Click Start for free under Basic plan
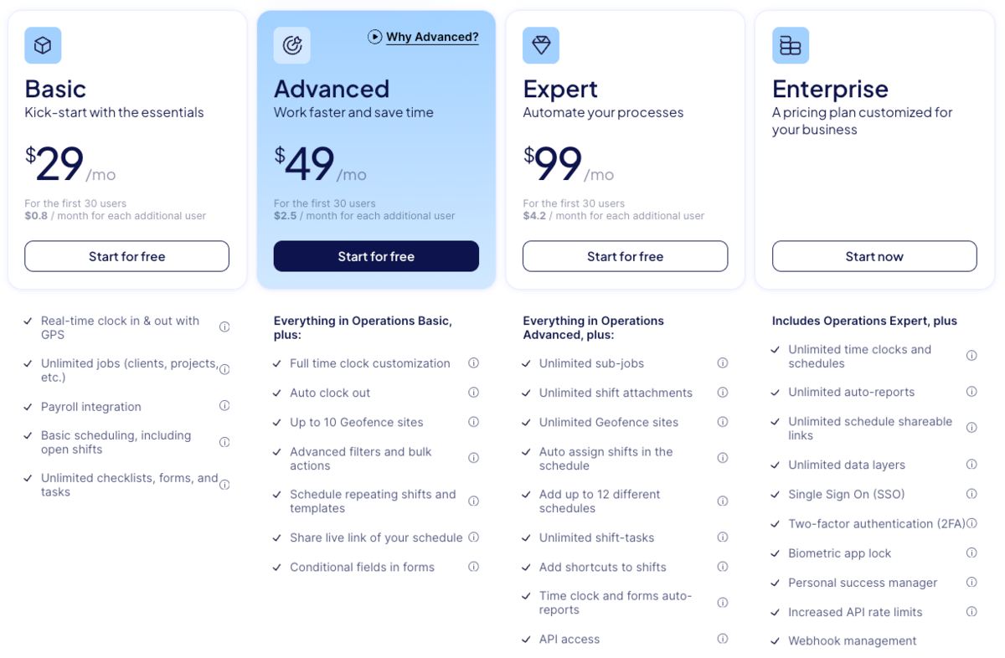 coord(126,256)
